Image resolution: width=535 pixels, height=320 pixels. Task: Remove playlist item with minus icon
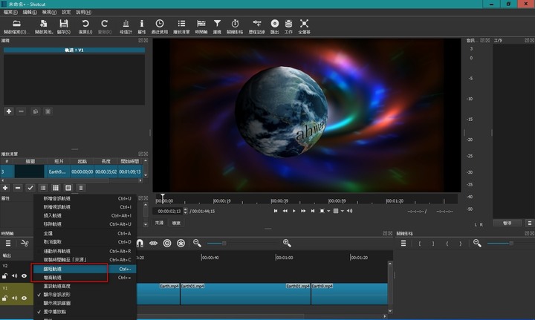tap(18, 188)
